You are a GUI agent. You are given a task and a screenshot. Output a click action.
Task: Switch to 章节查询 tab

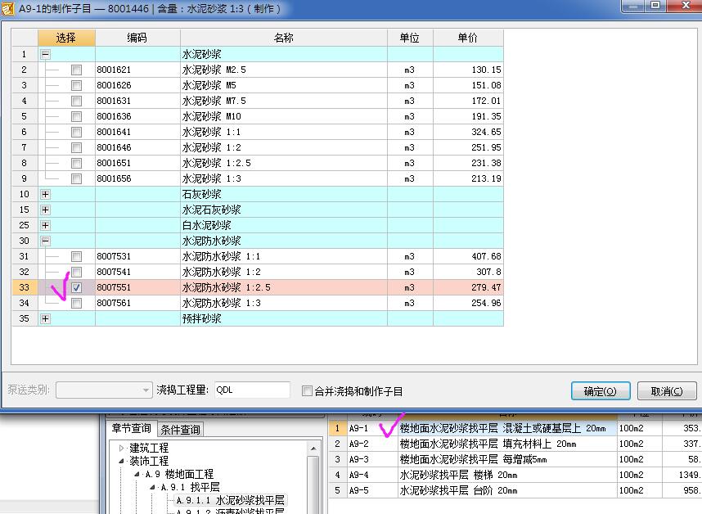tap(131, 429)
